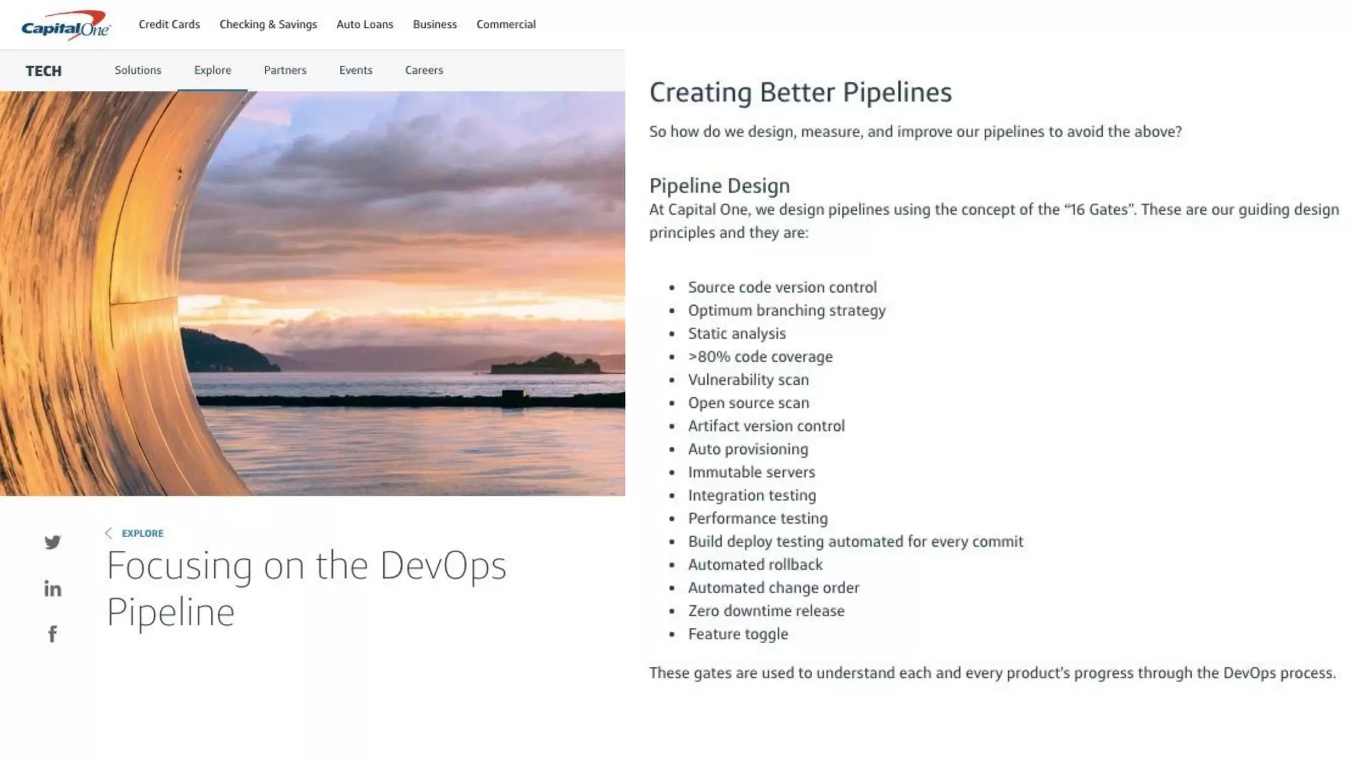Share article via LinkedIn icon
Image resolution: width=1350 pixels, height=759 pixels.
pyautogui.click(x=53, y=588)
